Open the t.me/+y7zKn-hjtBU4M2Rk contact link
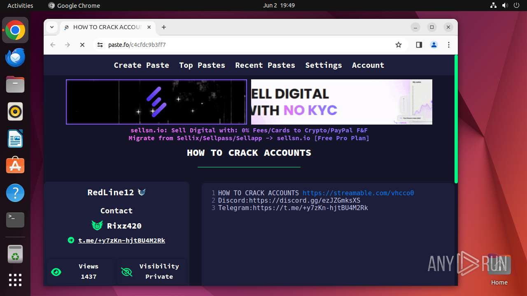The width and height of the screenshot is (527, 296). [x=121, y=240]
